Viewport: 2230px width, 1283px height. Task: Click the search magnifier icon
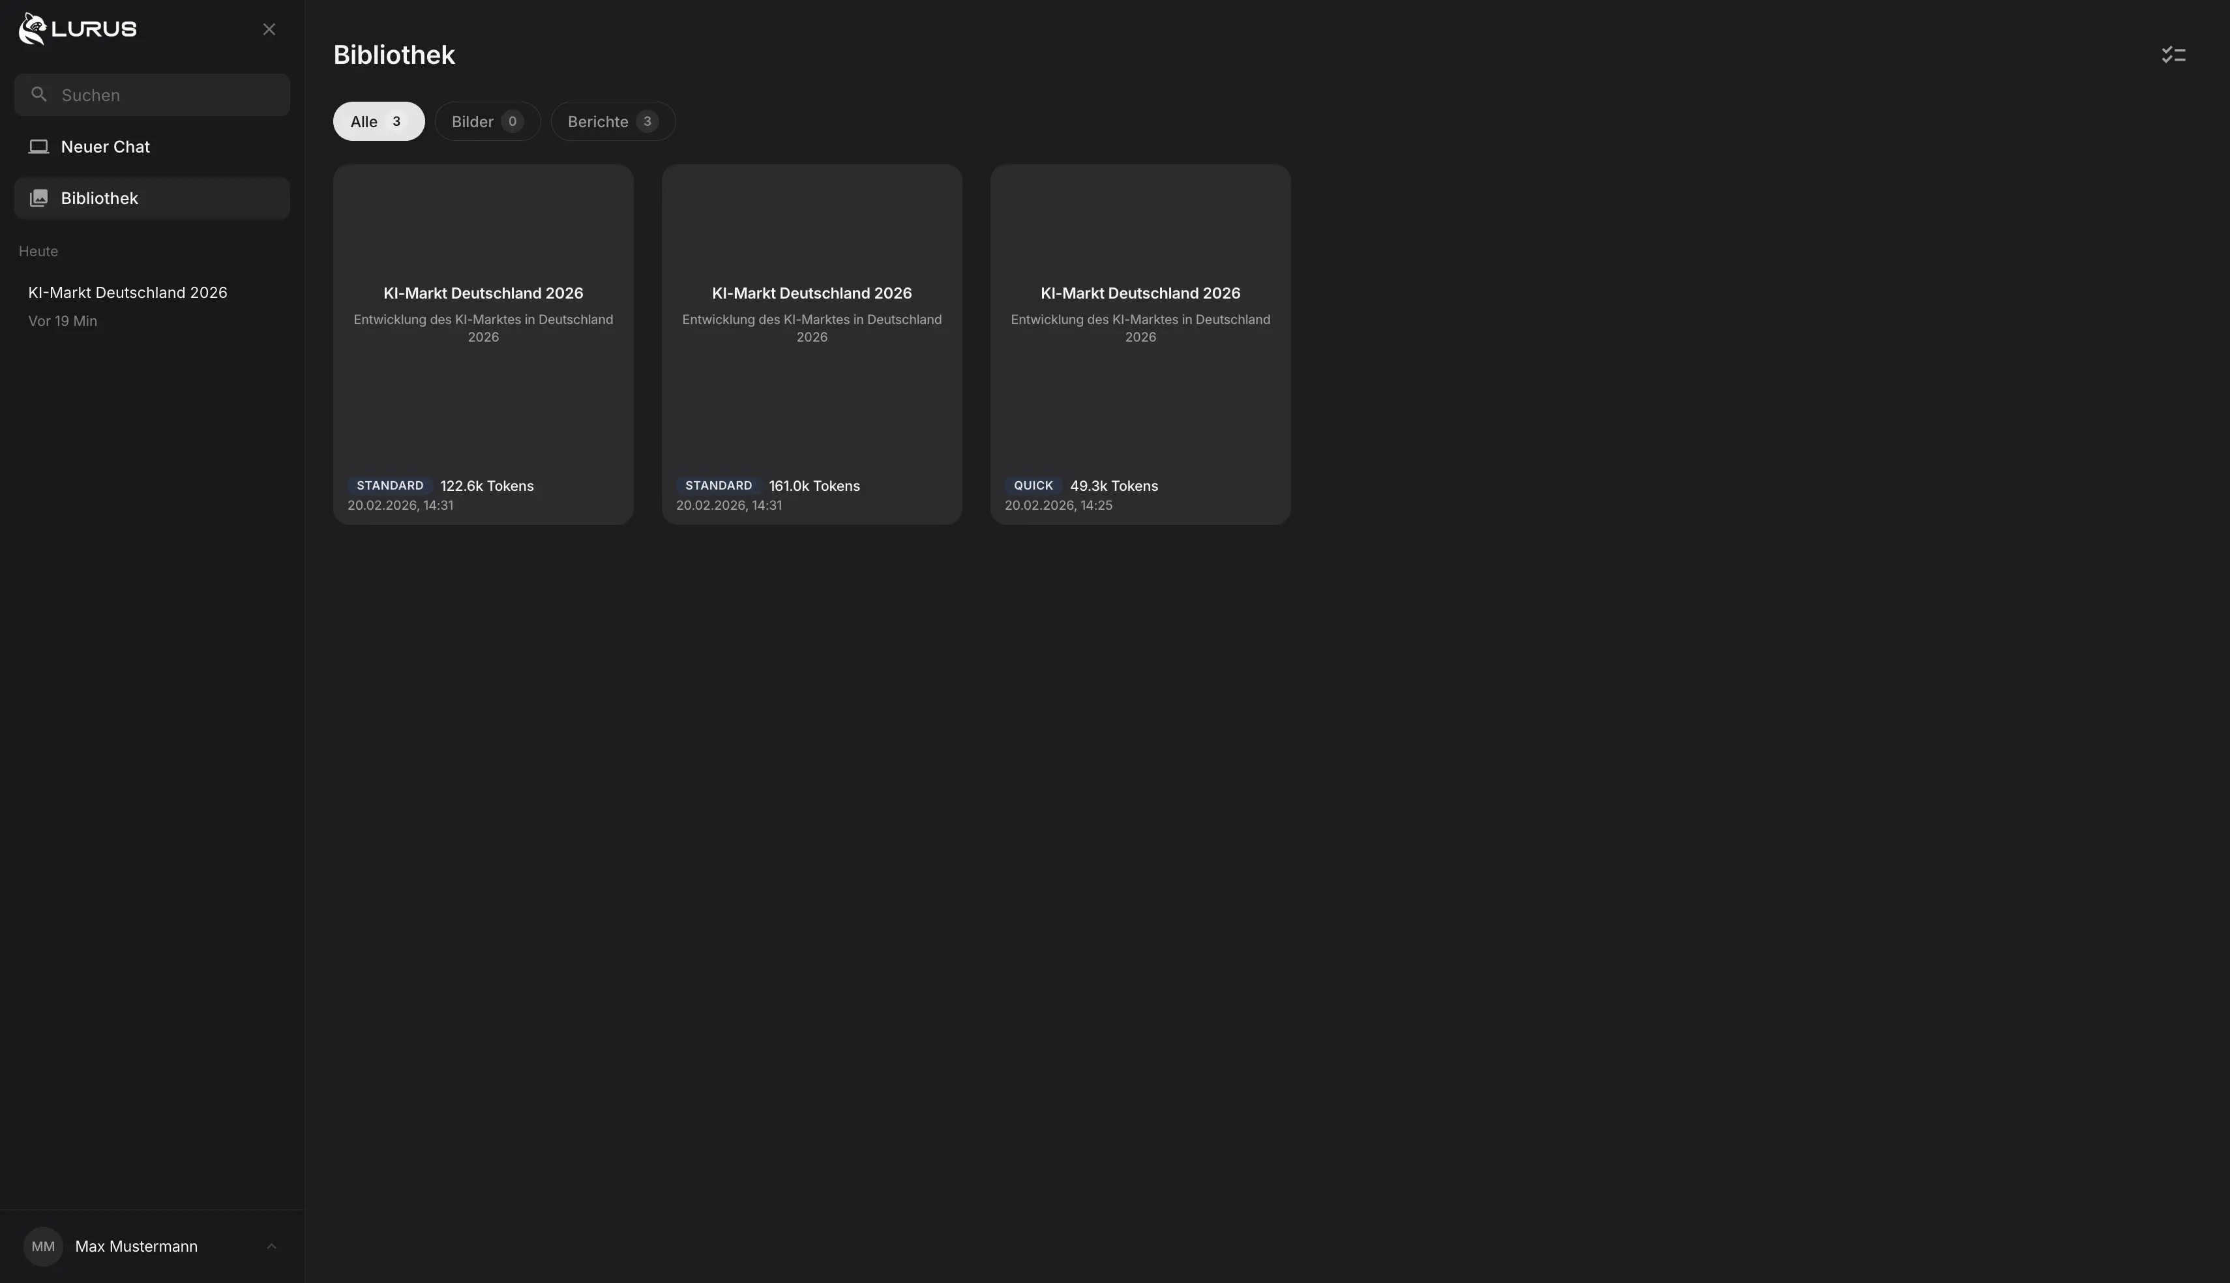(38, 95)
